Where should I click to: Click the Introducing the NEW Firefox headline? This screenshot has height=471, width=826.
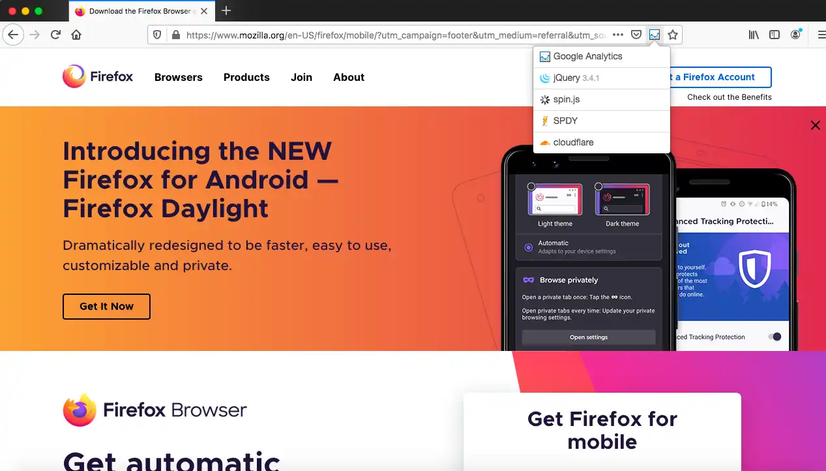coord(201,179)
